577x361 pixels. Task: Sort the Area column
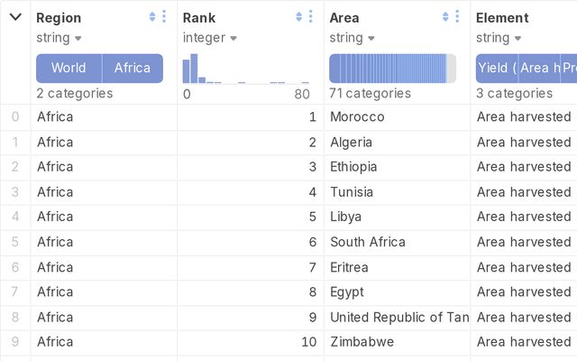pyautogui.click(x=445, y=16)
